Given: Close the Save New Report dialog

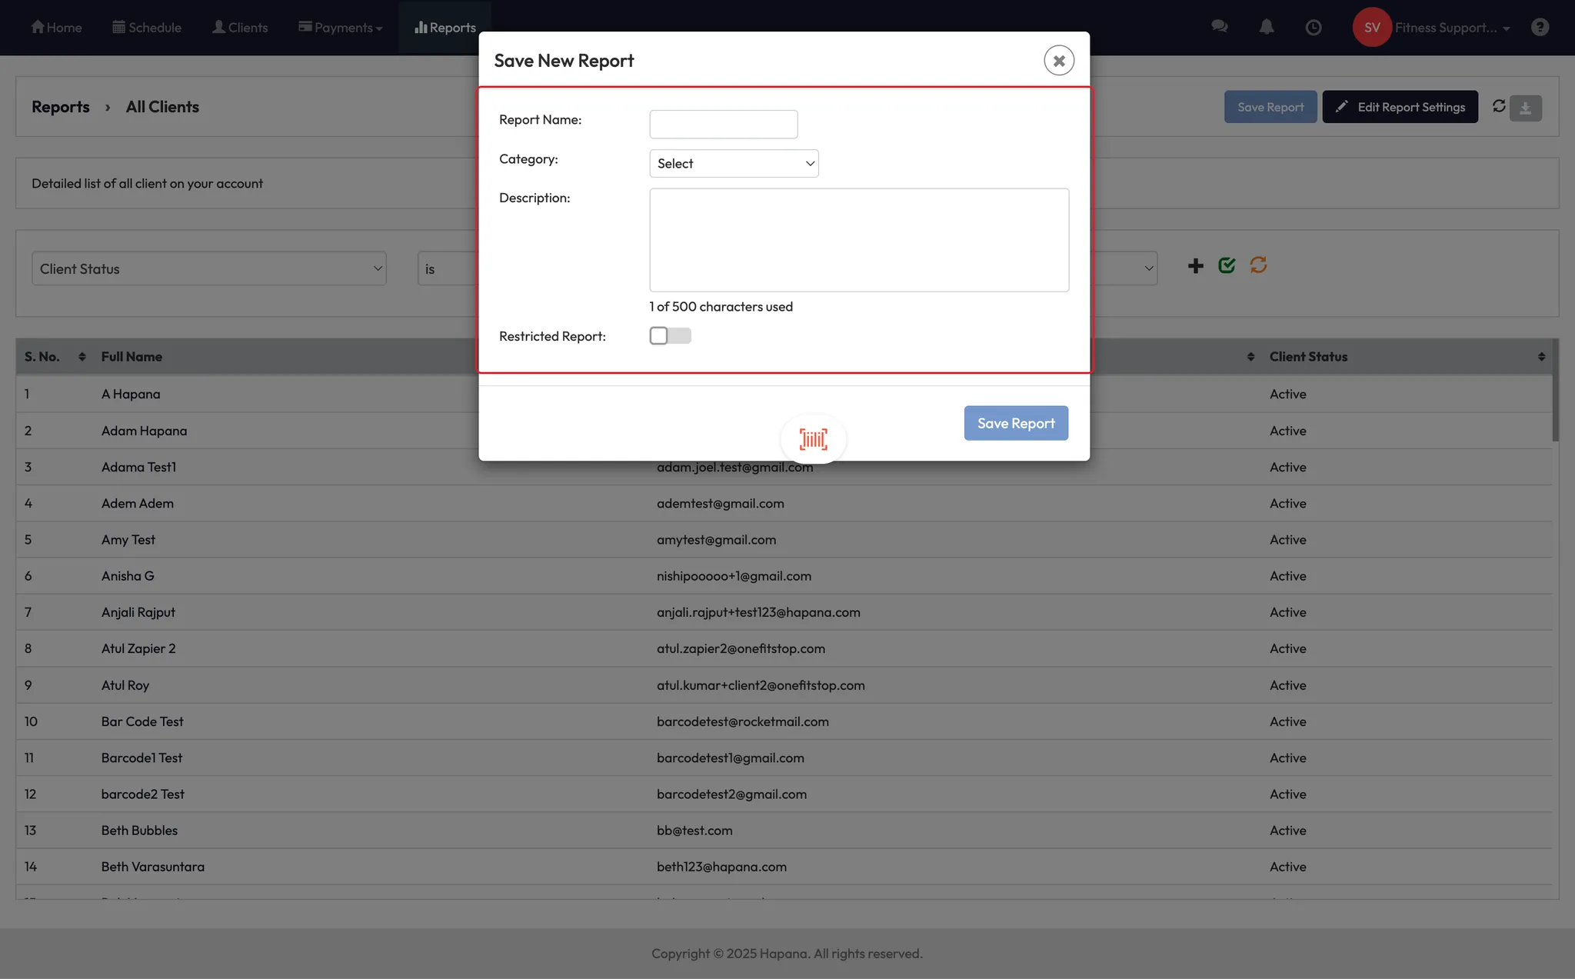Looking at the screenshot, I should coord(1058,60).
